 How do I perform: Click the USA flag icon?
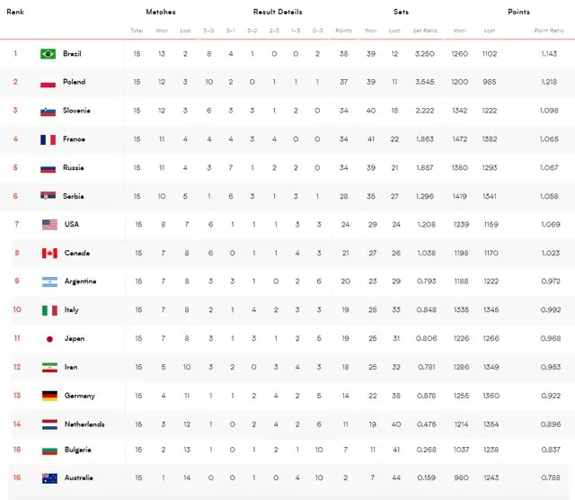(49, 225)
